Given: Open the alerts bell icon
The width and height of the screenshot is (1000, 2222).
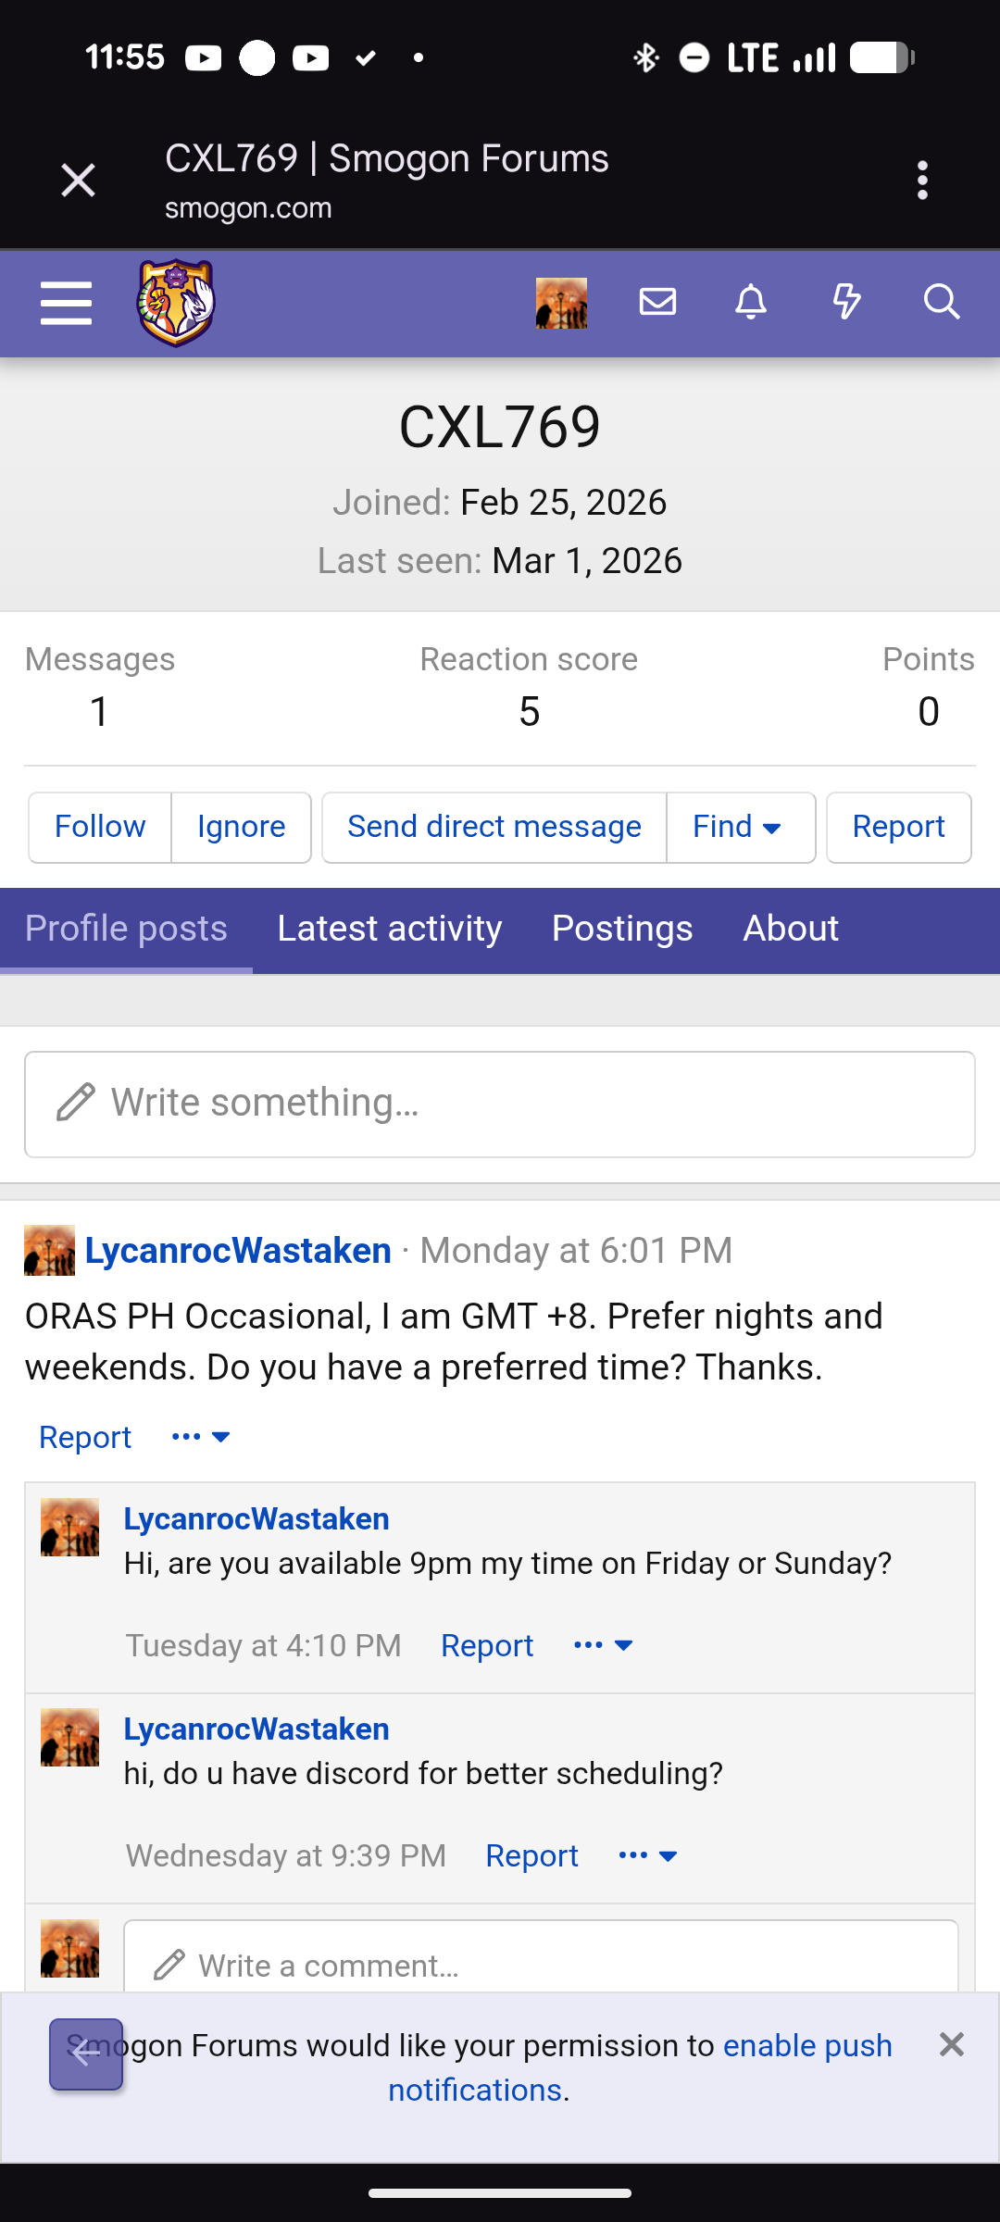Looking at the screenshot, I should (x=751, y=302).
